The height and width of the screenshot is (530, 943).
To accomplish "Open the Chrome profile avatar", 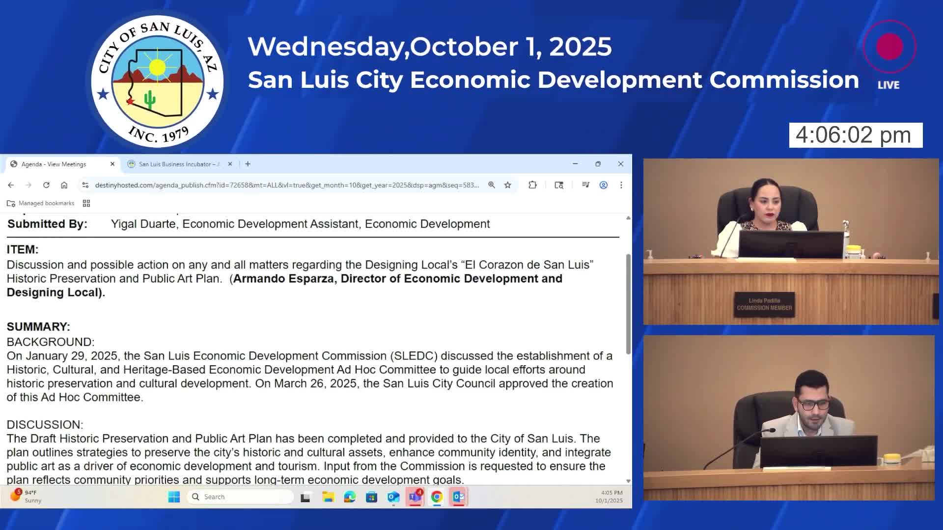I will (603, 185).
